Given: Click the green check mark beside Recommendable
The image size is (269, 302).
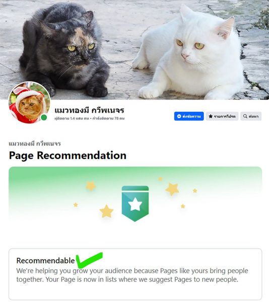Looking at the screenshot, I should (89, 260).
